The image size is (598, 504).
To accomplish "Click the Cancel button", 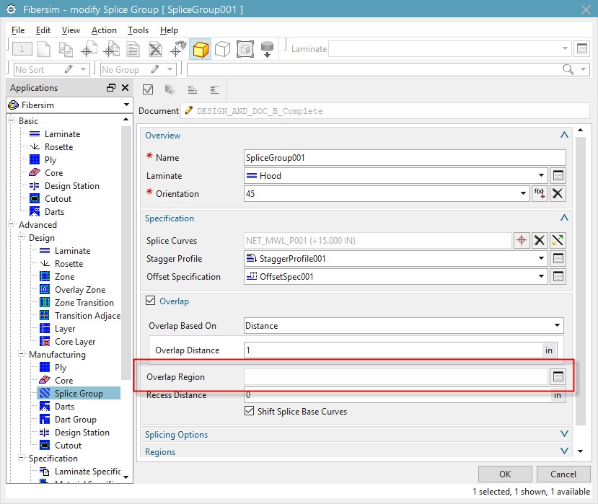I will coord(563,474).
